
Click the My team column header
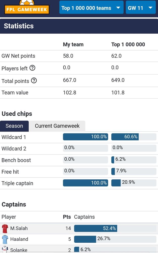[x=73, y=45]
